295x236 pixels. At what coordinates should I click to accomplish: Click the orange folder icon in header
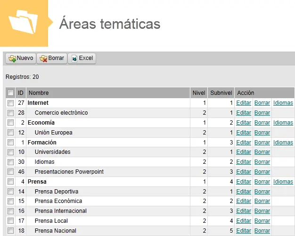coord(24,23)
